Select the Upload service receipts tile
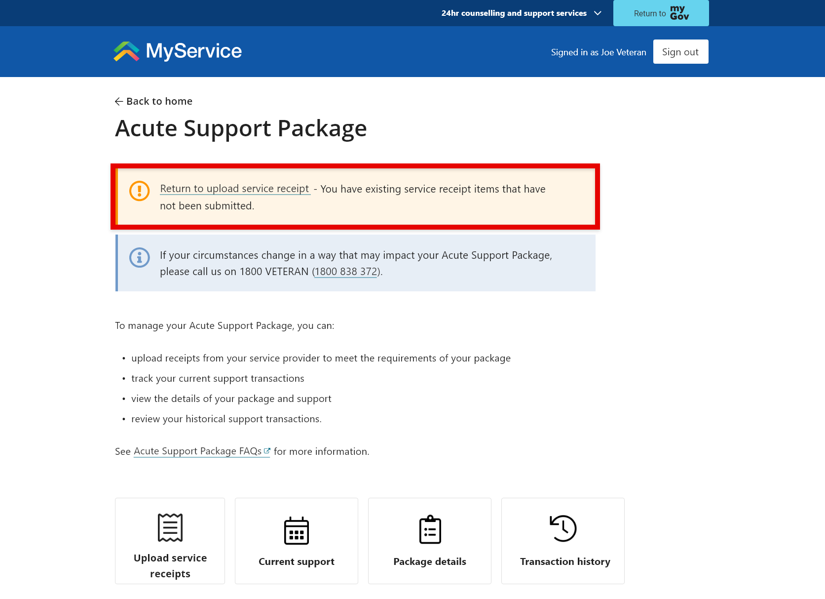Viewport: 825px width, 599px height. click(170, 541)
